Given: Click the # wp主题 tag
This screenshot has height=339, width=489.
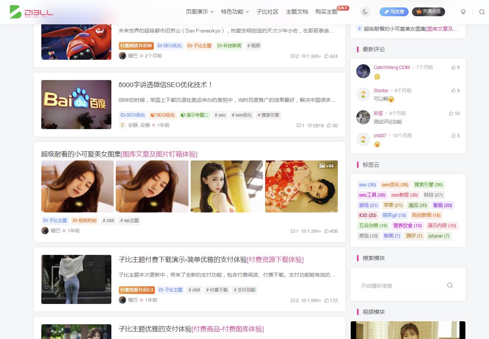Looking at the screenshot, I should [x=129, y=221].
